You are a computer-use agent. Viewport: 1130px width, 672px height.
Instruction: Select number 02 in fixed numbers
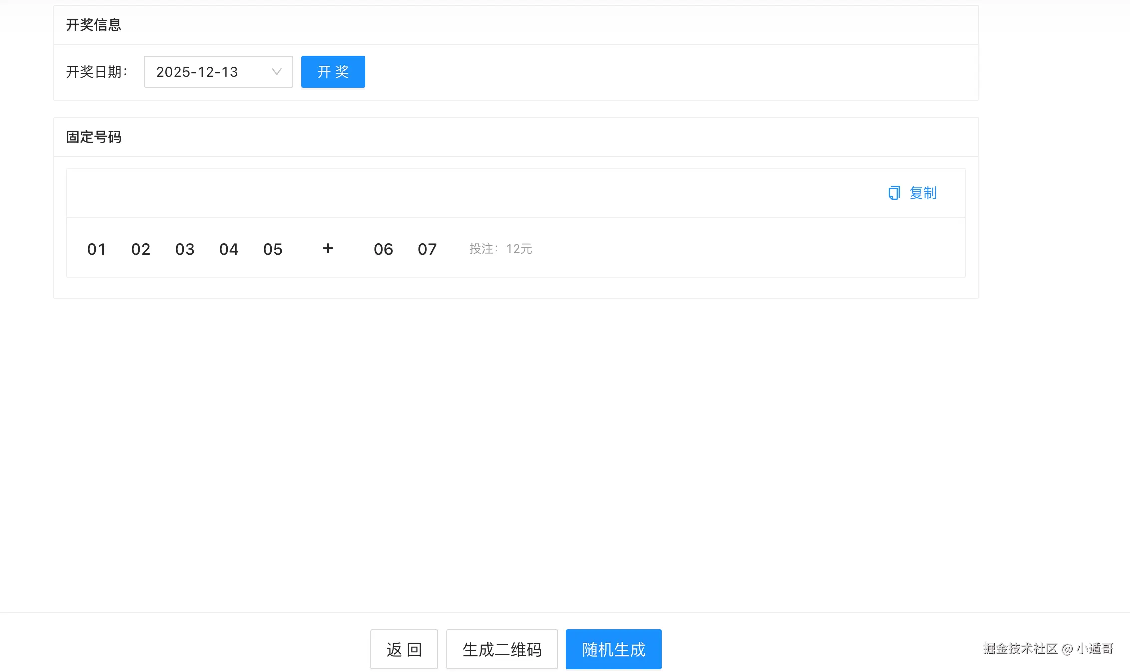point(141,249)
